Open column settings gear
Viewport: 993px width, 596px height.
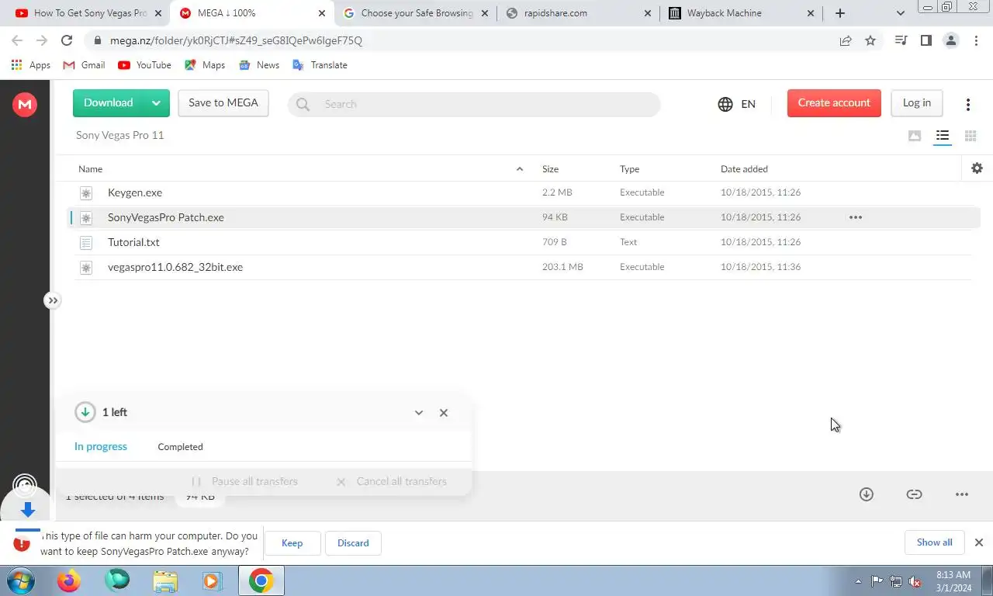977,168
